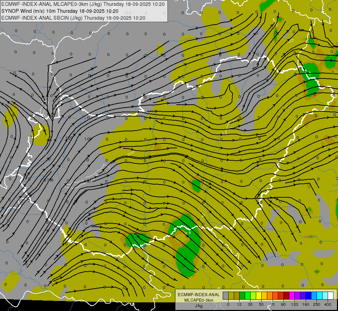Select the pure blue legend swatch

point(309,295)
